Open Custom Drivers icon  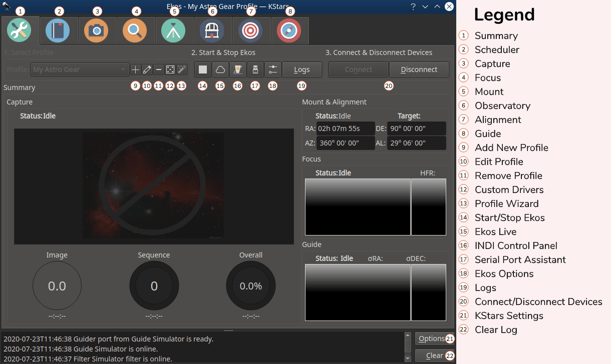click(170, 69)
